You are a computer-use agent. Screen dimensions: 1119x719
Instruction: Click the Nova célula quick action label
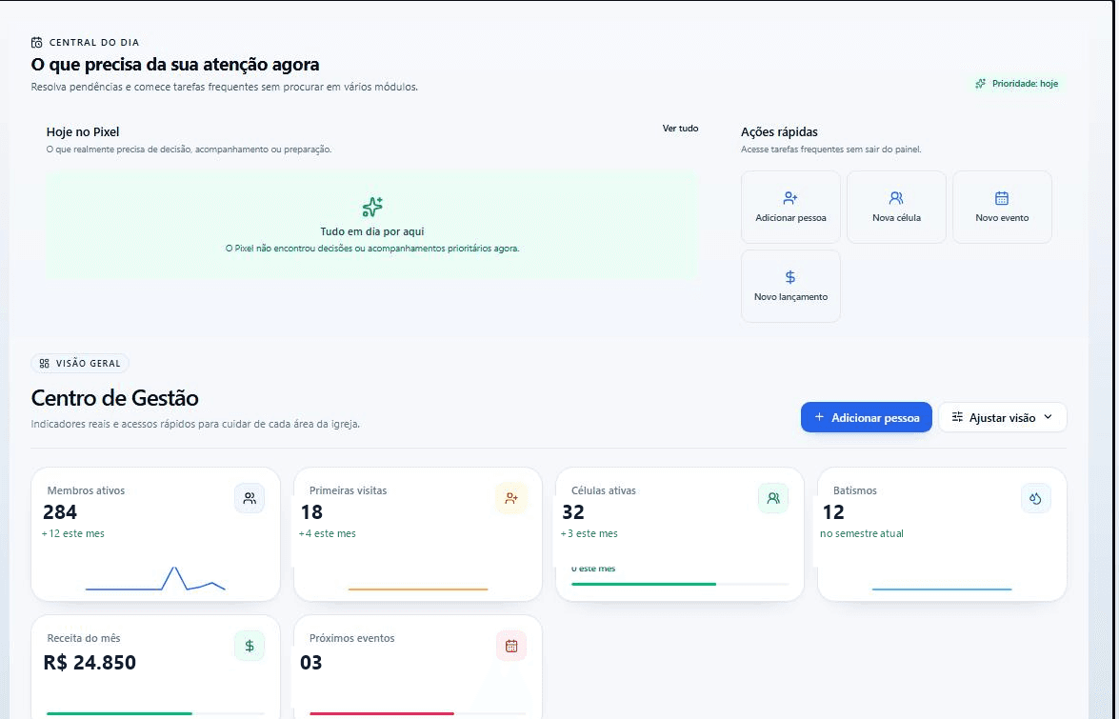[896, 218]
